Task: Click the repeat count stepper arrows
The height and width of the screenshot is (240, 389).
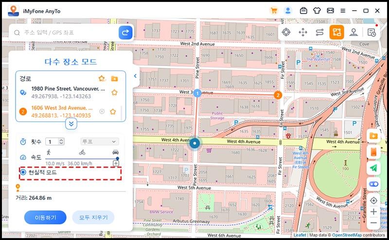Action: (x=61, y=141)
